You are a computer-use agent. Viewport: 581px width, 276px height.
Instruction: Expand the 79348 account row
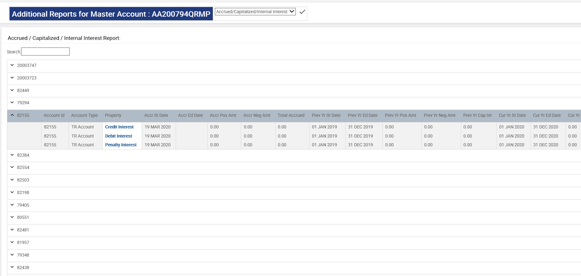click(12, 255)
